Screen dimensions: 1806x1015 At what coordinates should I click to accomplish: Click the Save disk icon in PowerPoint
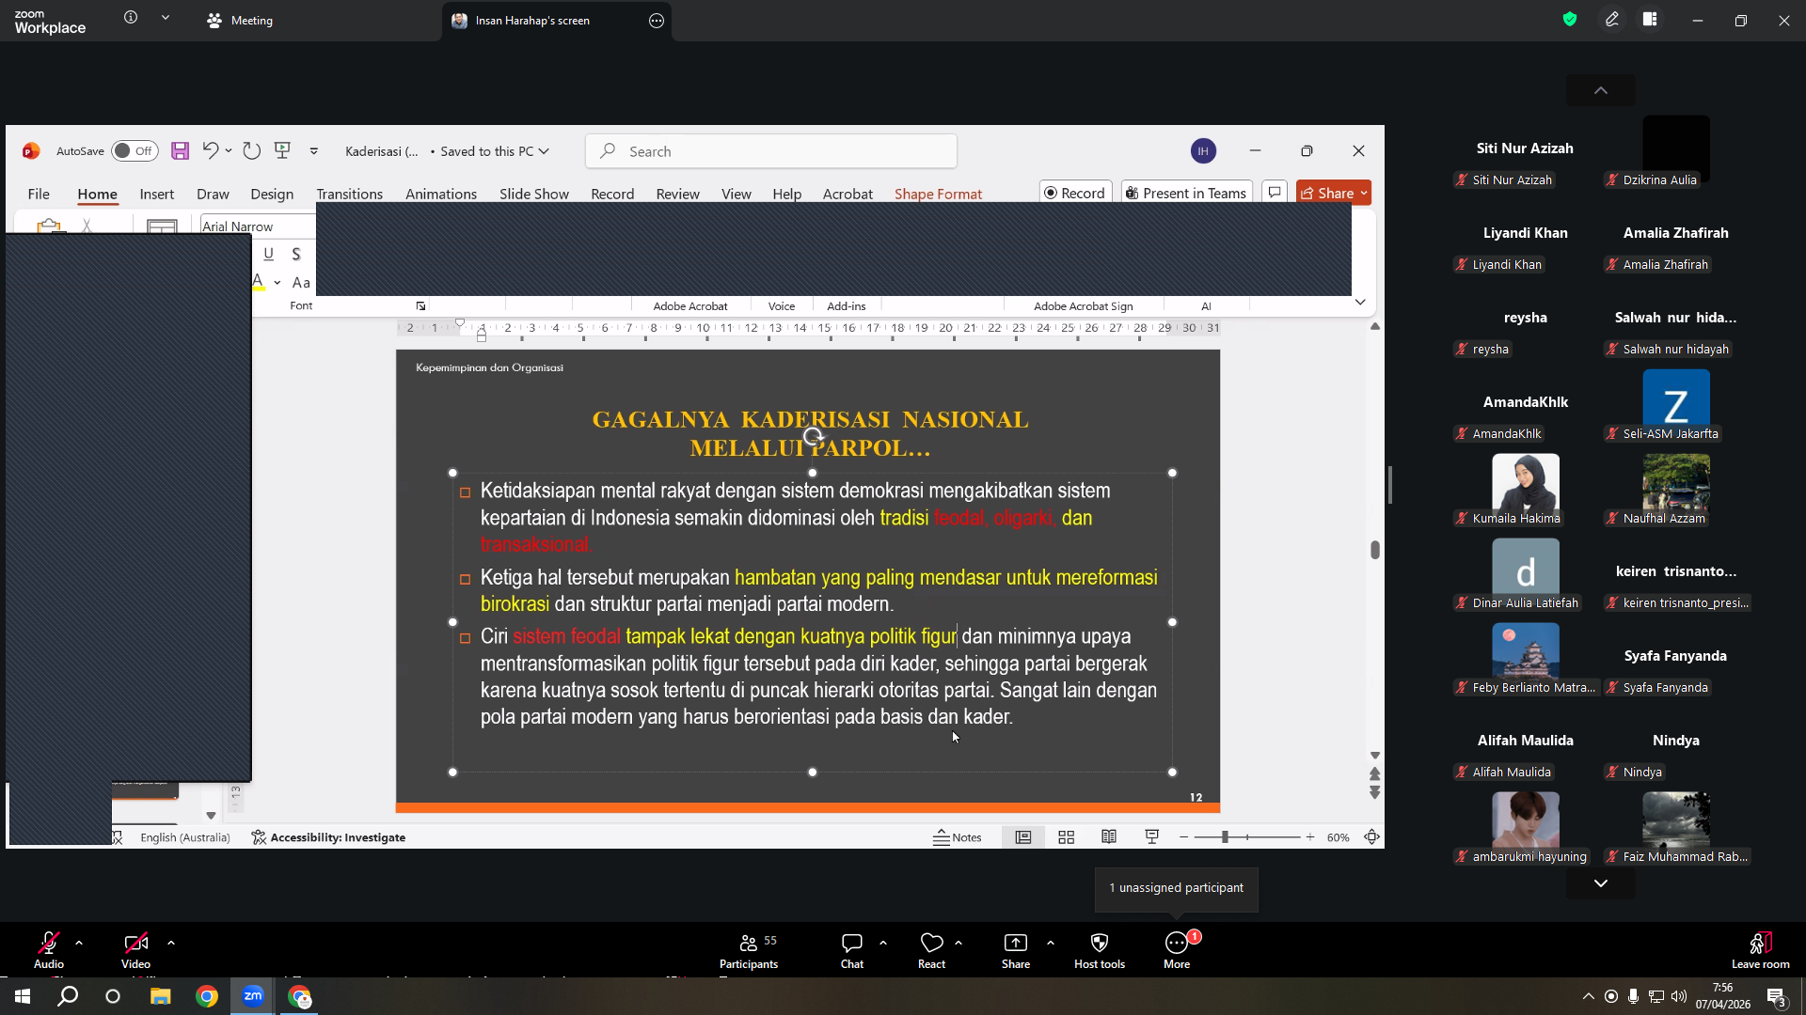pos(181,151)
